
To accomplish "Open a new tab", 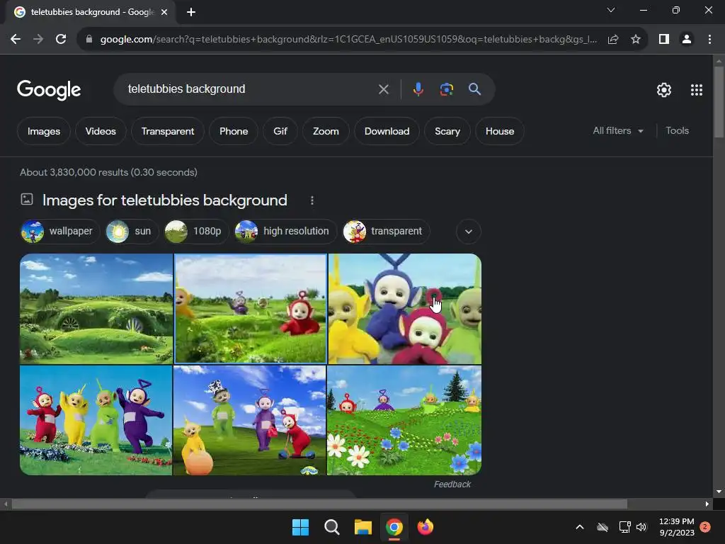I will tap(191, 12).
